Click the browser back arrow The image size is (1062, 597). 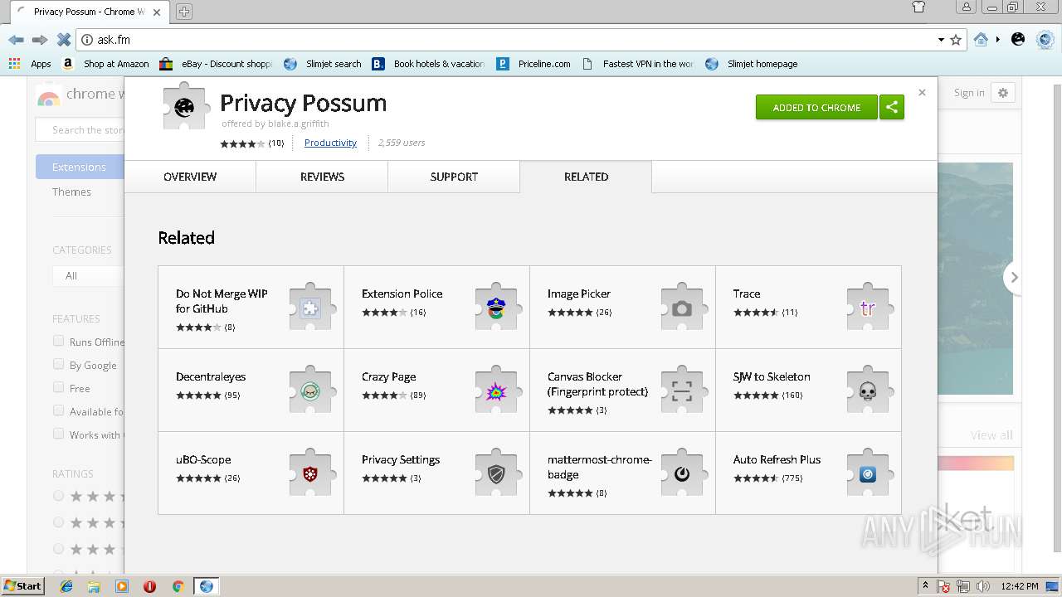[x=16, y=40]
